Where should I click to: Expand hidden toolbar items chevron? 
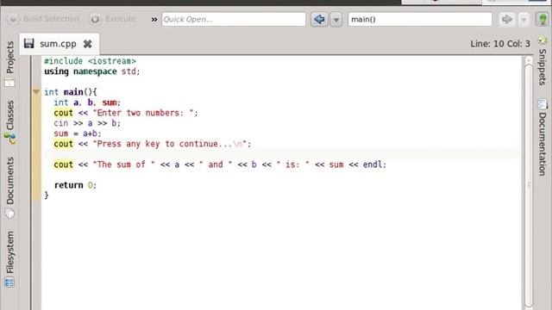(x=154, y=19)
